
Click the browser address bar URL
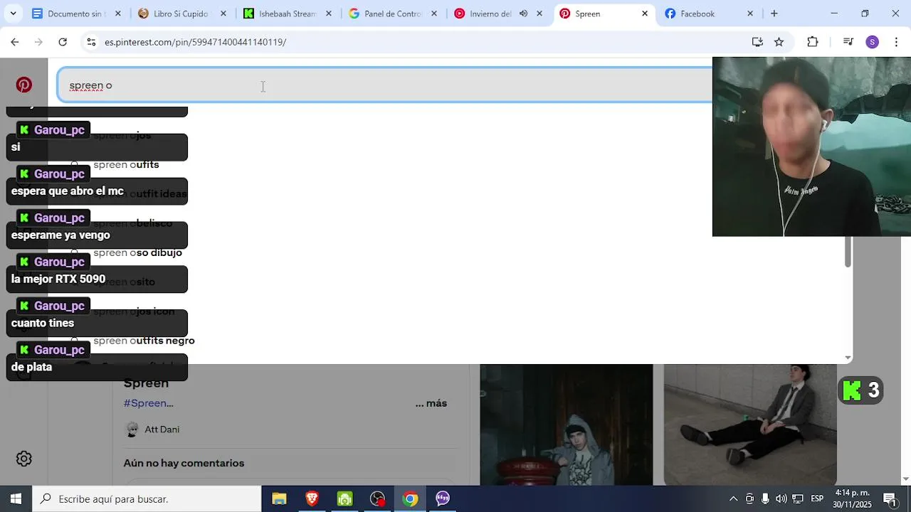click(x=195, y=42)
